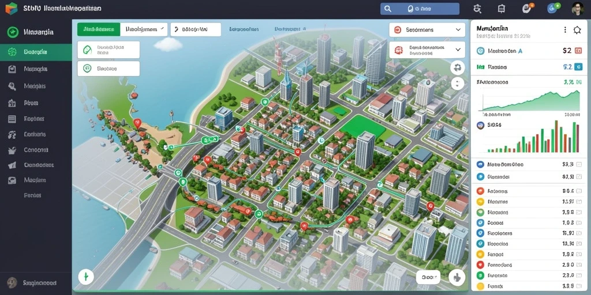Click the round map layers button below dropdowns
The image size is (591, 295).
point(458,68)
